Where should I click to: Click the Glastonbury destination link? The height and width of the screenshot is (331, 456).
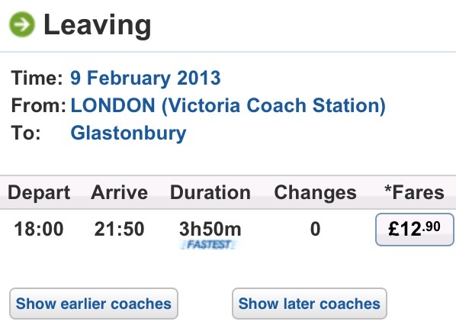point(129,133)
